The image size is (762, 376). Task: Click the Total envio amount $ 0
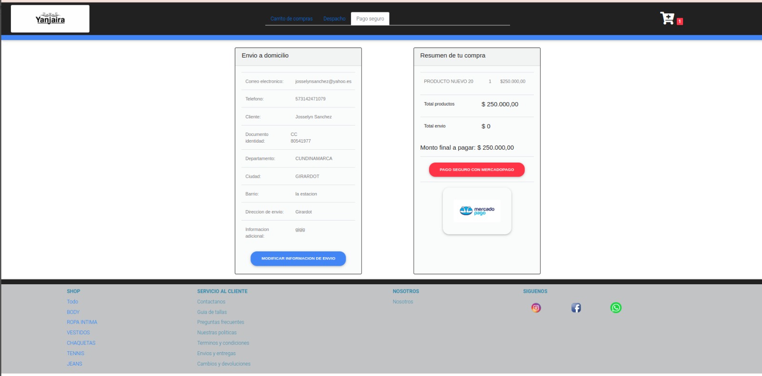pyautogui.click(x=486, y=126)
